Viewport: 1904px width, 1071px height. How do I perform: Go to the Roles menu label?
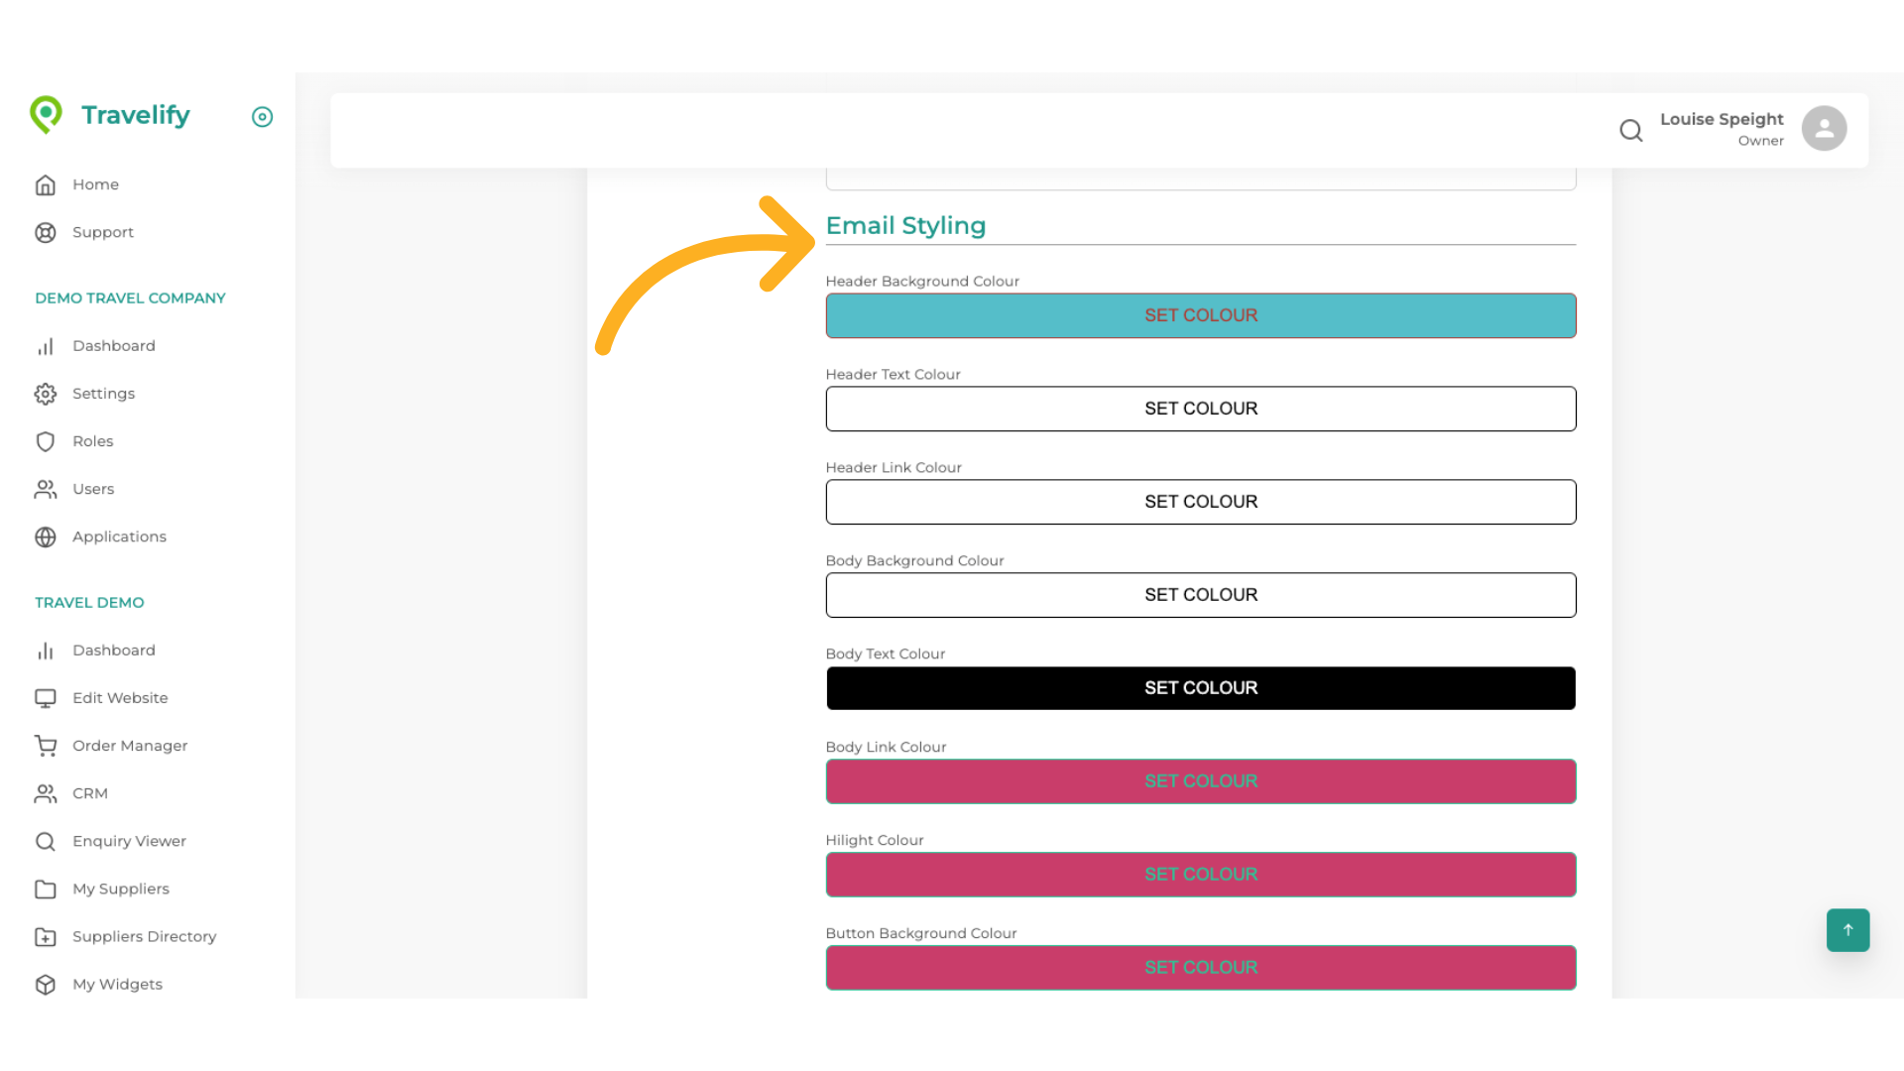click(x=93, y=441)
